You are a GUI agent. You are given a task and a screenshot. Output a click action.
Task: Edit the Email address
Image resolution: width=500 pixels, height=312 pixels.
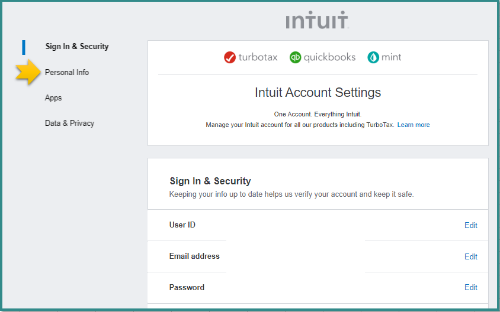pyautogui.click(x=470, y=256)
